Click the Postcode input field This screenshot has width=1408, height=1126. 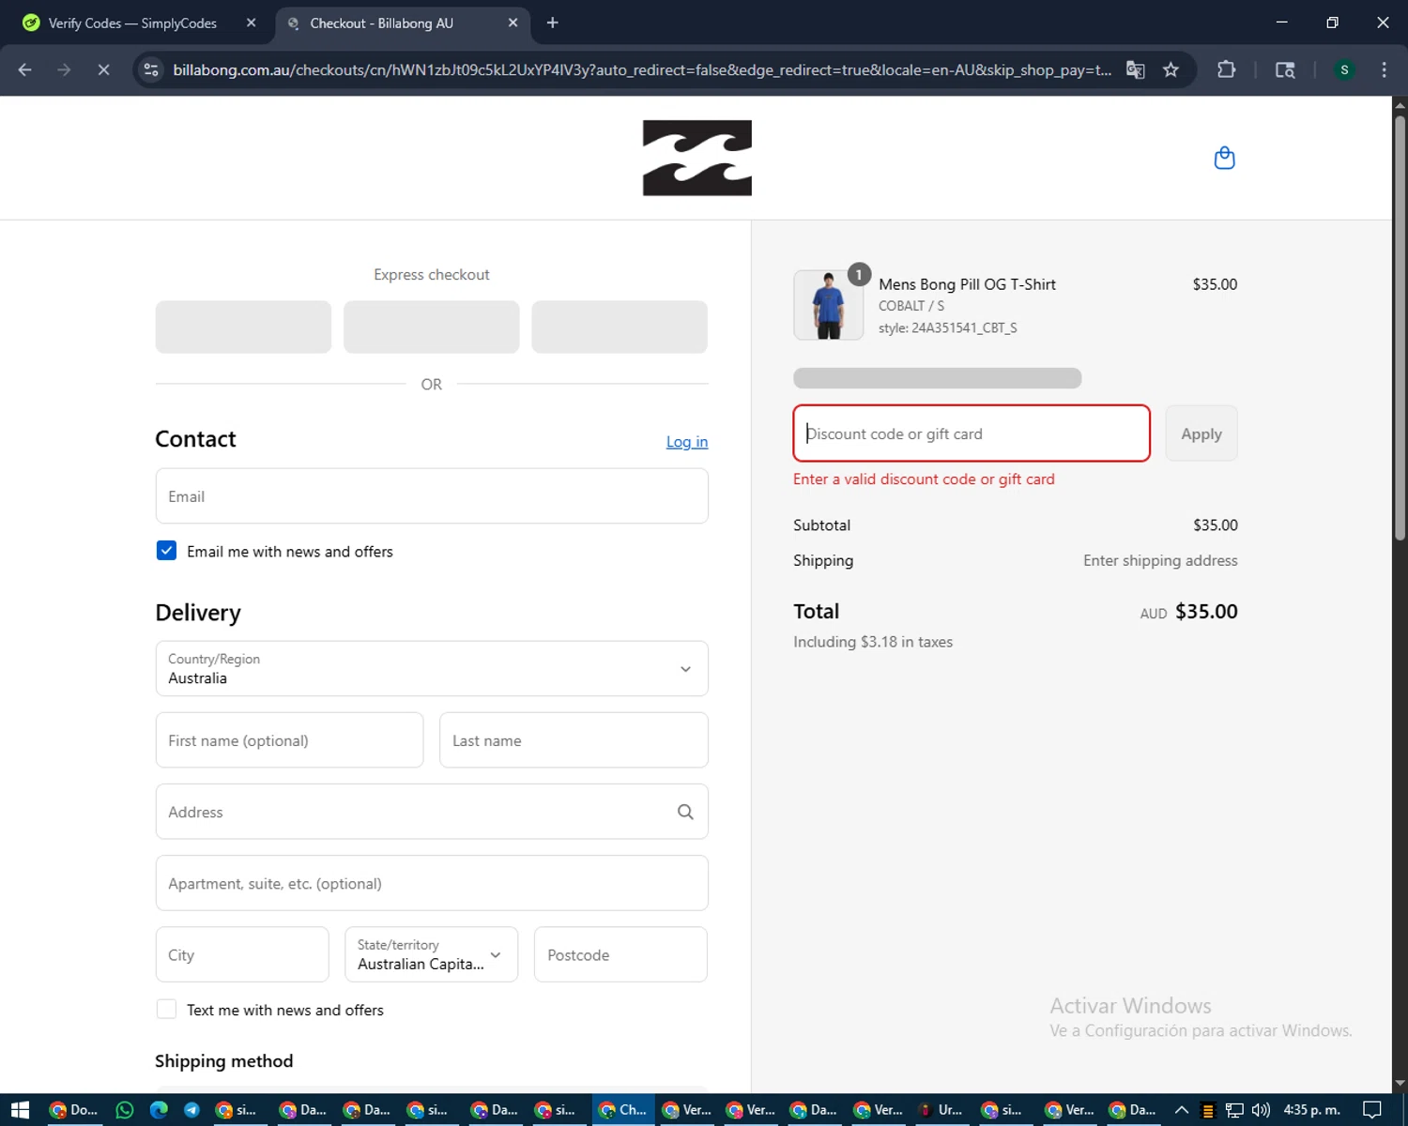[x=620, y=954]
